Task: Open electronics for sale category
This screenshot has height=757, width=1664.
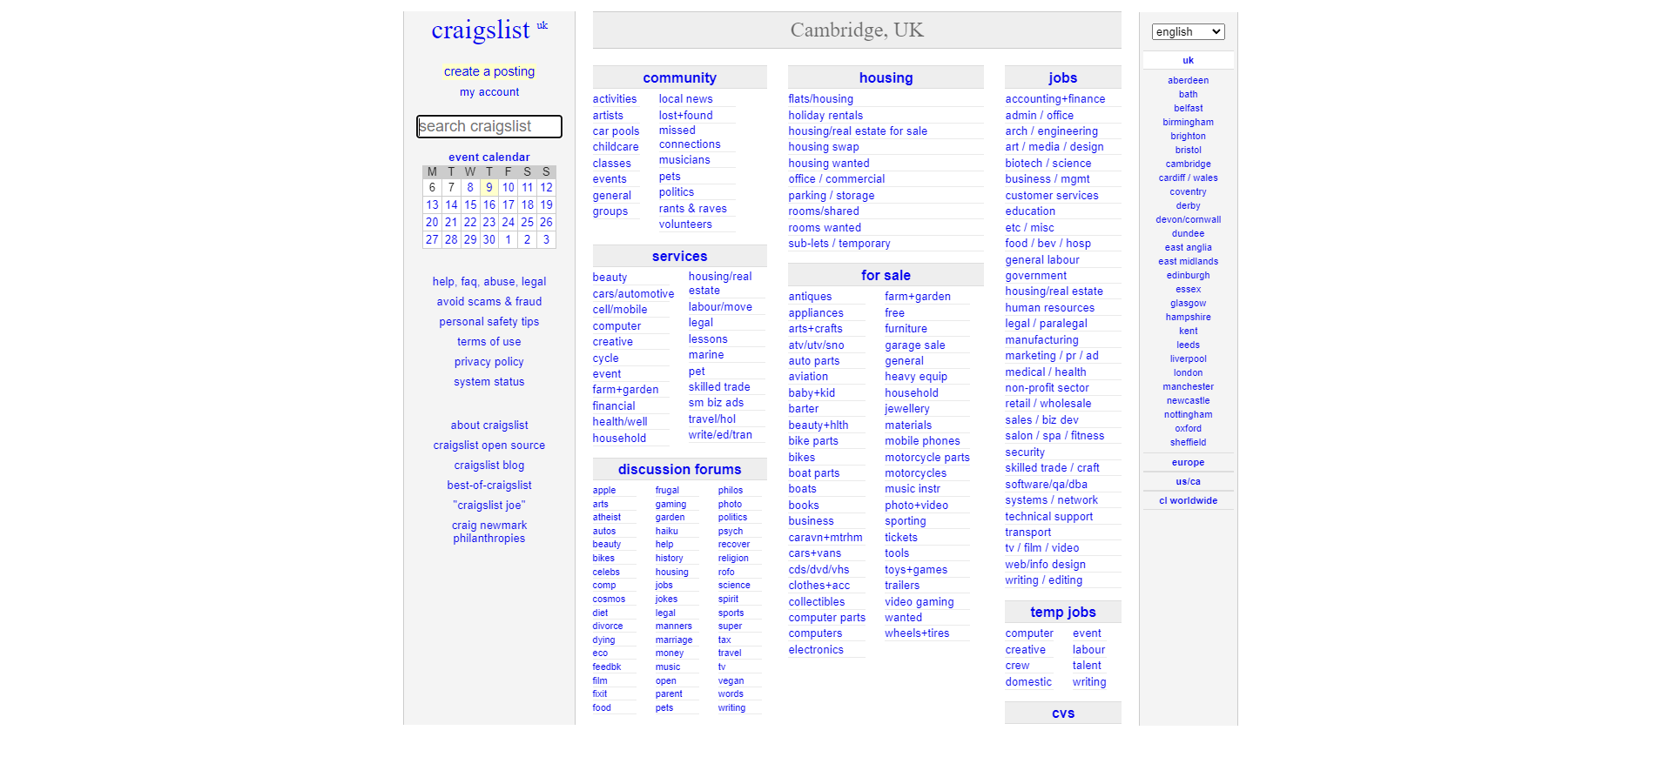Action: [816, 650]
